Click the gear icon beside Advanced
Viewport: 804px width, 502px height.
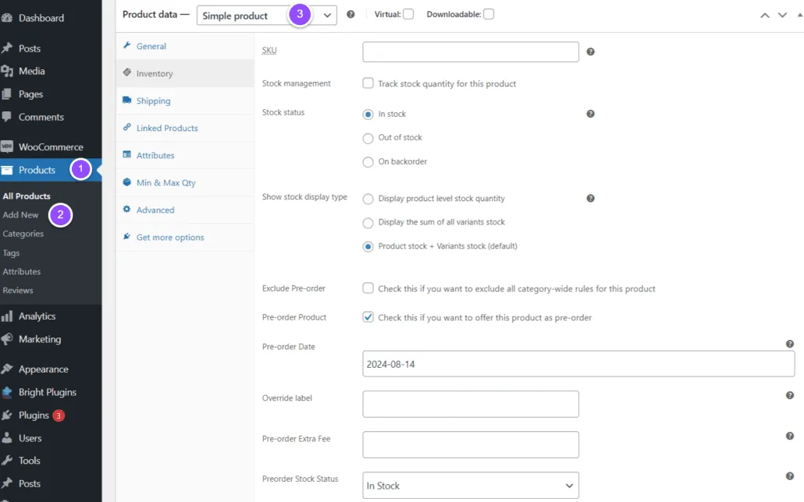[x=126, y=209]
